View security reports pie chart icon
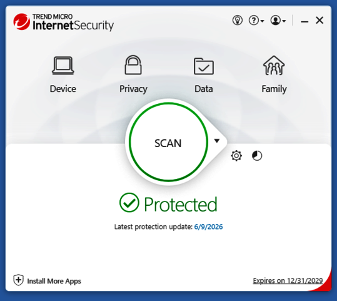The image size is (337, 301). pyautogui.click(x=257, y=156)
